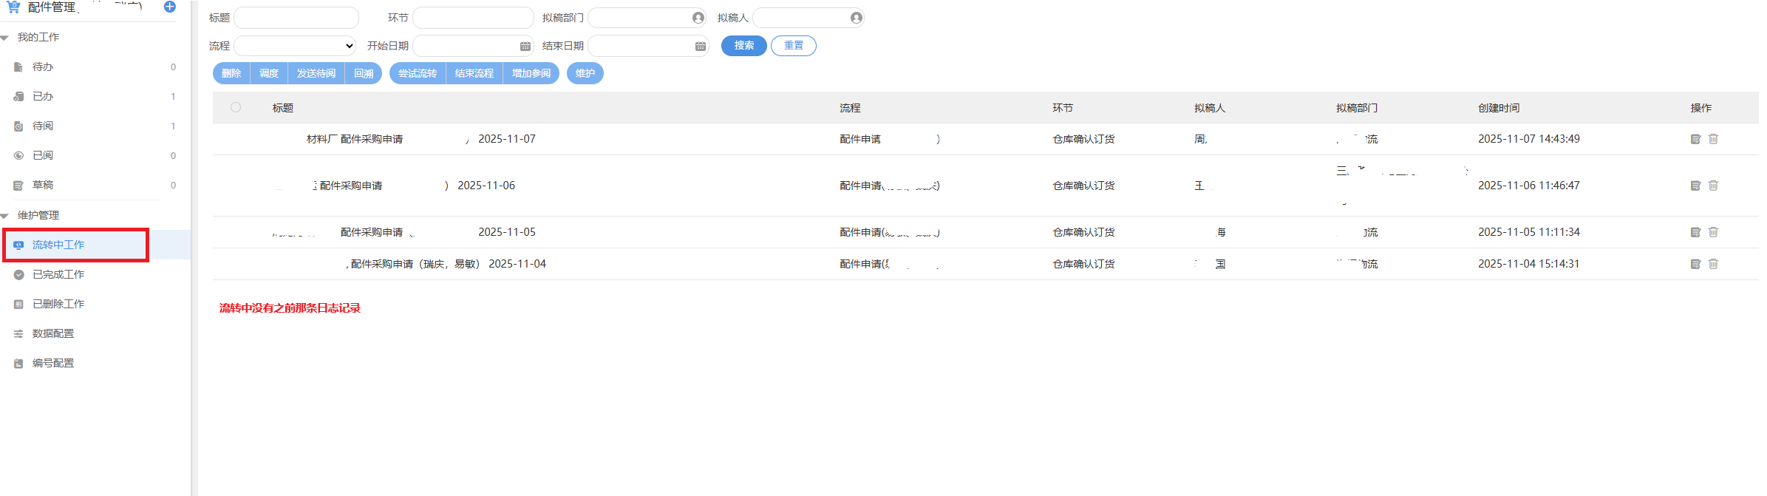Click trash icon for the 2025-11-06 11:46:47 row

1713,186
